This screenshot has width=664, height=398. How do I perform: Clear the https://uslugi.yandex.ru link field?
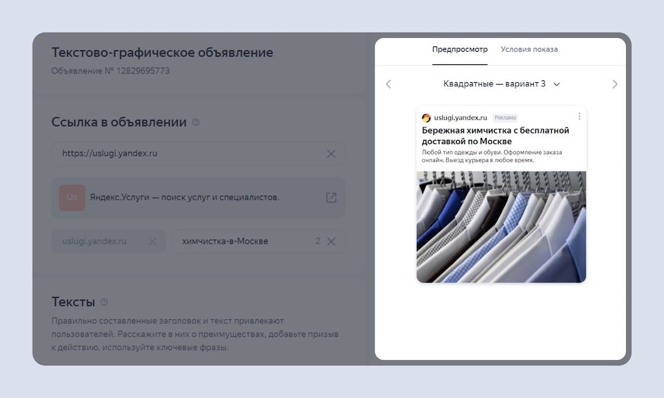coord(331,154)
